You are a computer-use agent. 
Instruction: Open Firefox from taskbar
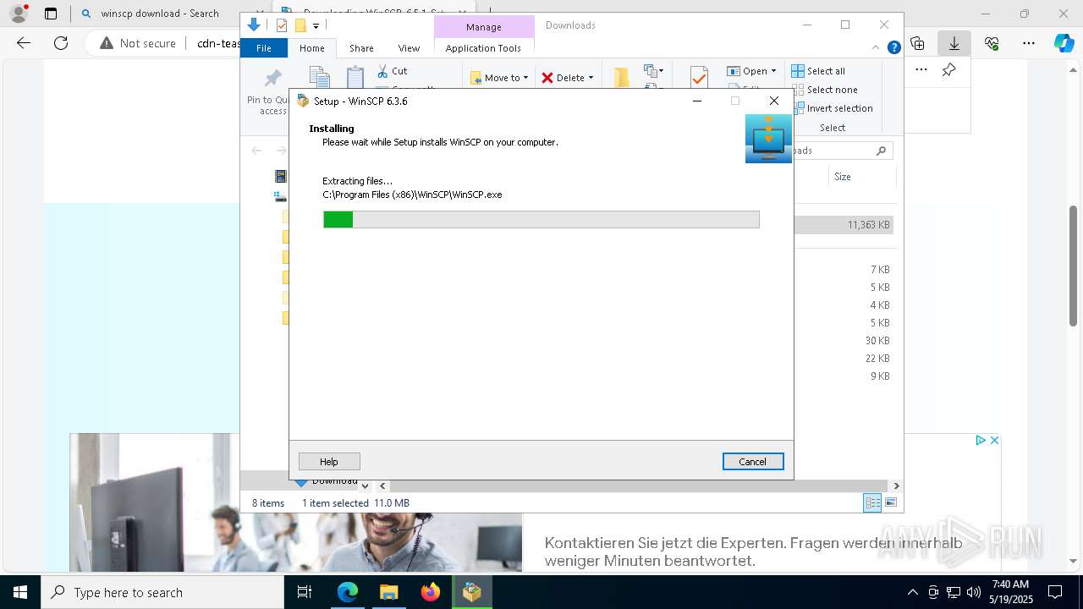[431, 592]
